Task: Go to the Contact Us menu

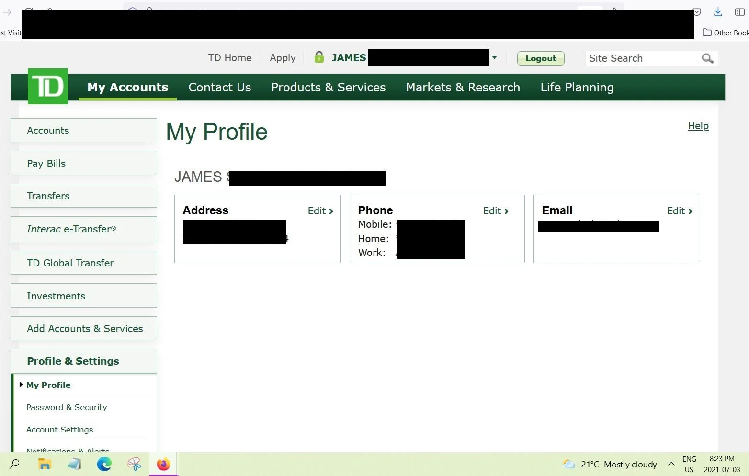Action: (219, 87)
